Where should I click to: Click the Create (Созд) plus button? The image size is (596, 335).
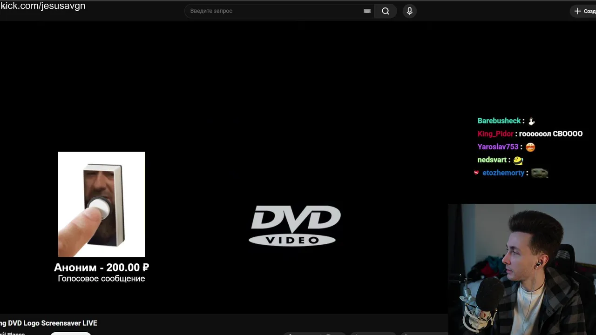(x=584, y=11)
